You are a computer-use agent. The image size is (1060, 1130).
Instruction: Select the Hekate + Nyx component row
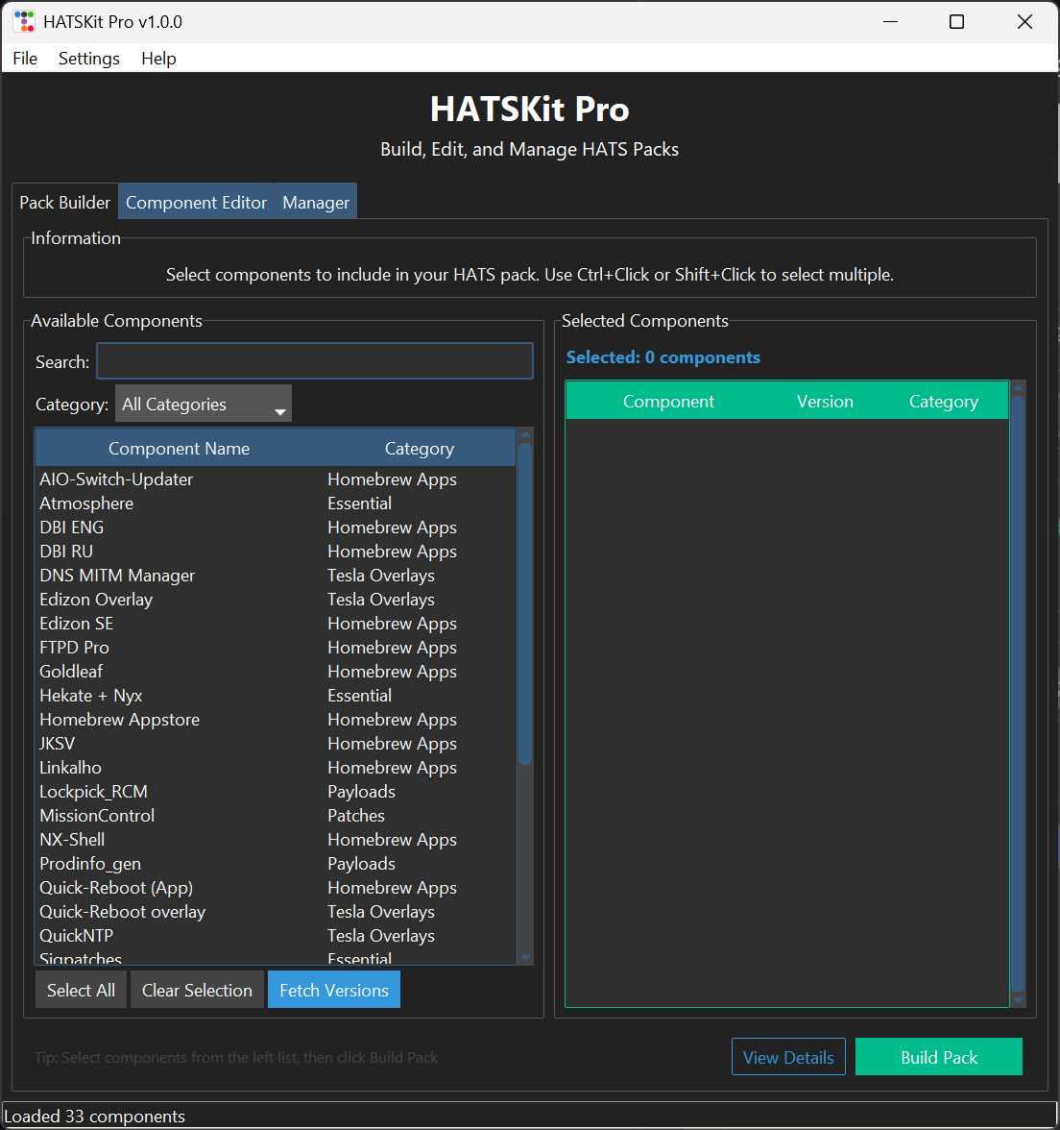(x=91, y=696)
